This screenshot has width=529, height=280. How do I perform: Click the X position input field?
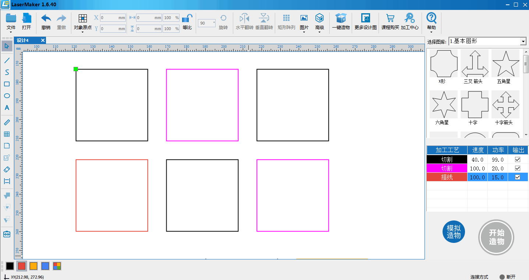(113, 18)
